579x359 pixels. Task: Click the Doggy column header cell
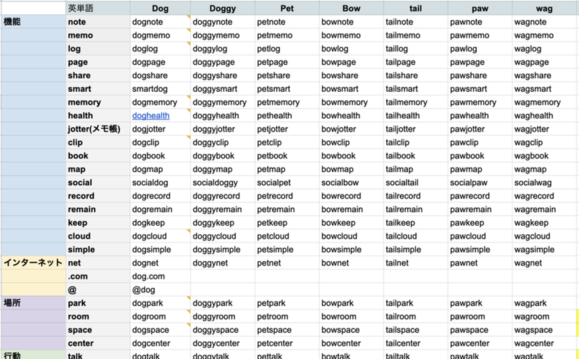click(222, 8)
